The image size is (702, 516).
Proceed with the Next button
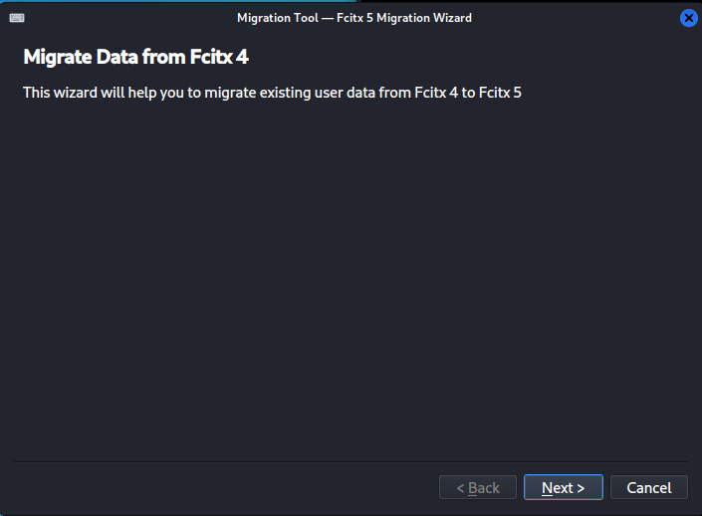(563, 488)
